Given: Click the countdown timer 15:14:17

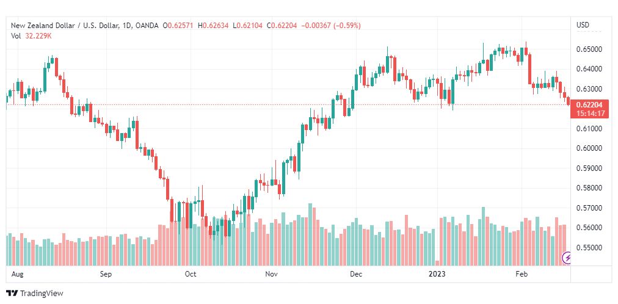Looking at the screenshot, I should coord(590,114).
